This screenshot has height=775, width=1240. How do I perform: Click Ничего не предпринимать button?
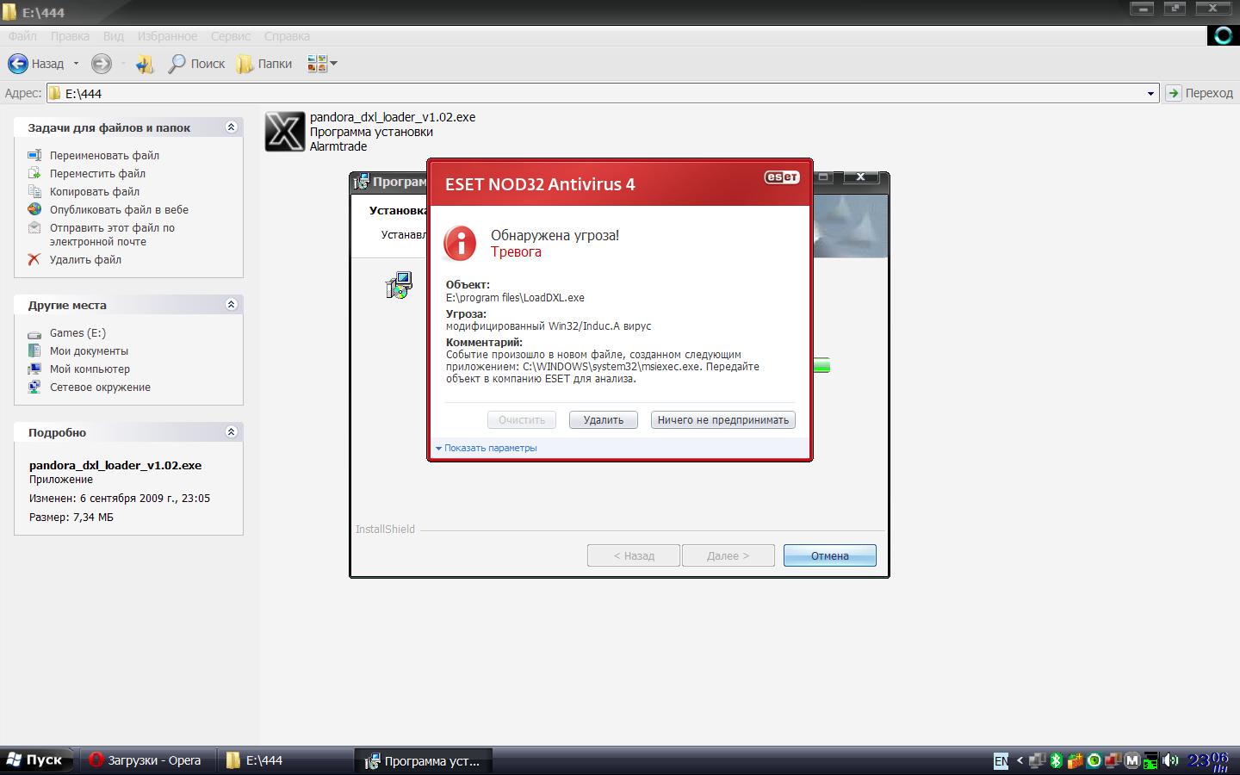(x=722, y=420)
